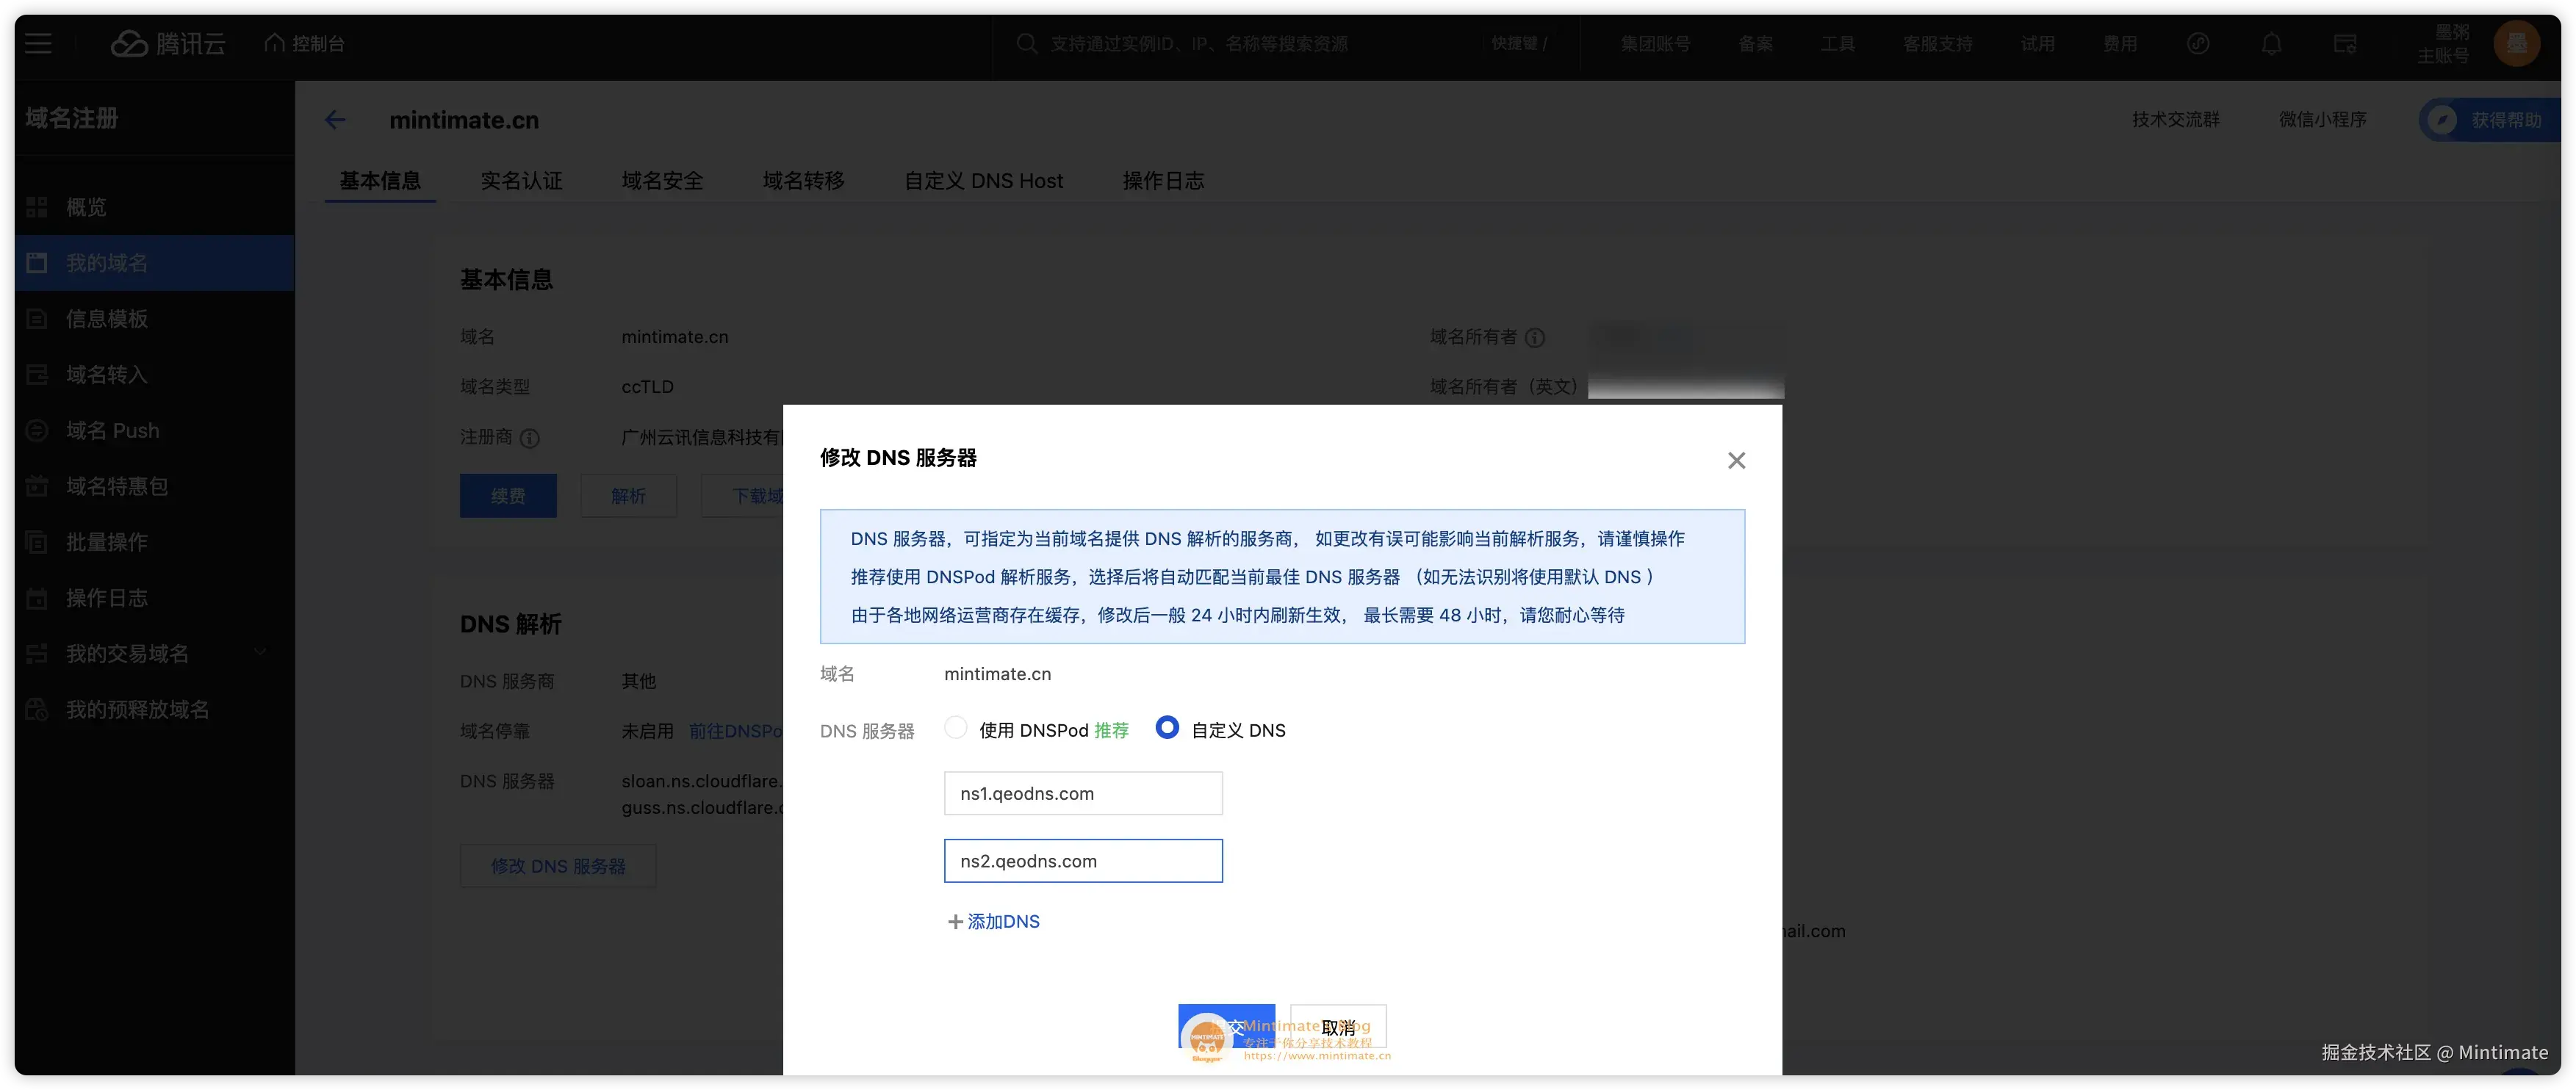Viewport: 2576px width, 1090px height.
Task: Close the 修改 DNS 服务器 dialog
Action: [1736, 460]
